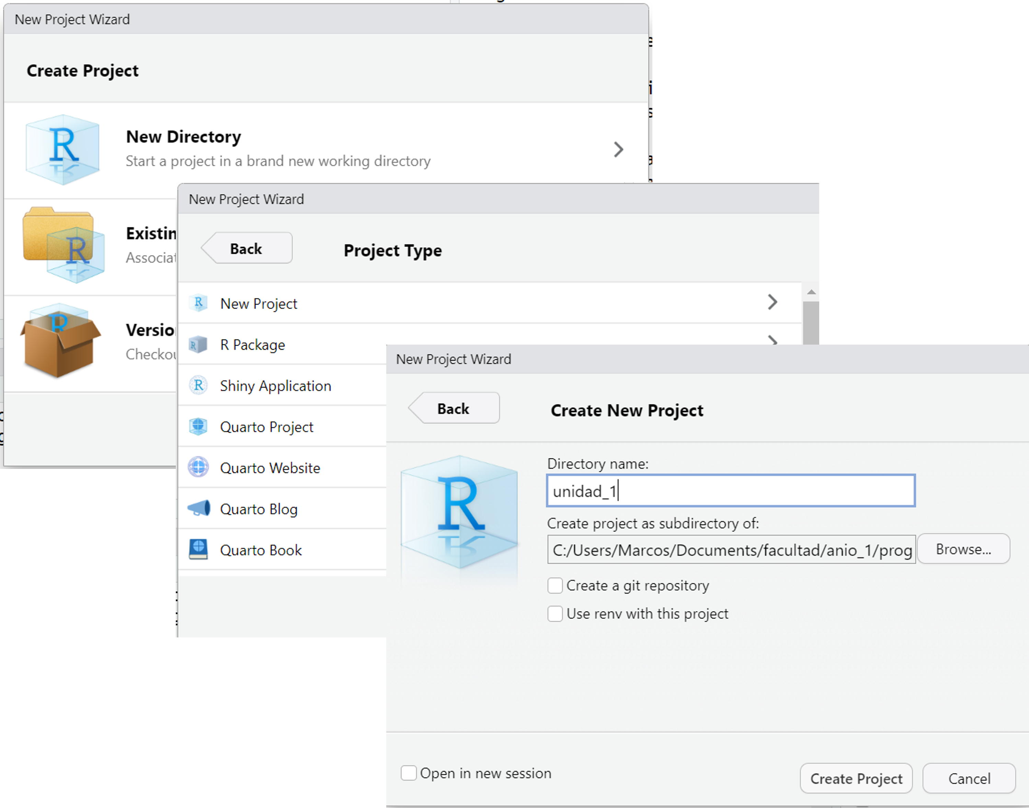Toggle Use renv with this project
1029x808 pixels.
click(555, 614)
